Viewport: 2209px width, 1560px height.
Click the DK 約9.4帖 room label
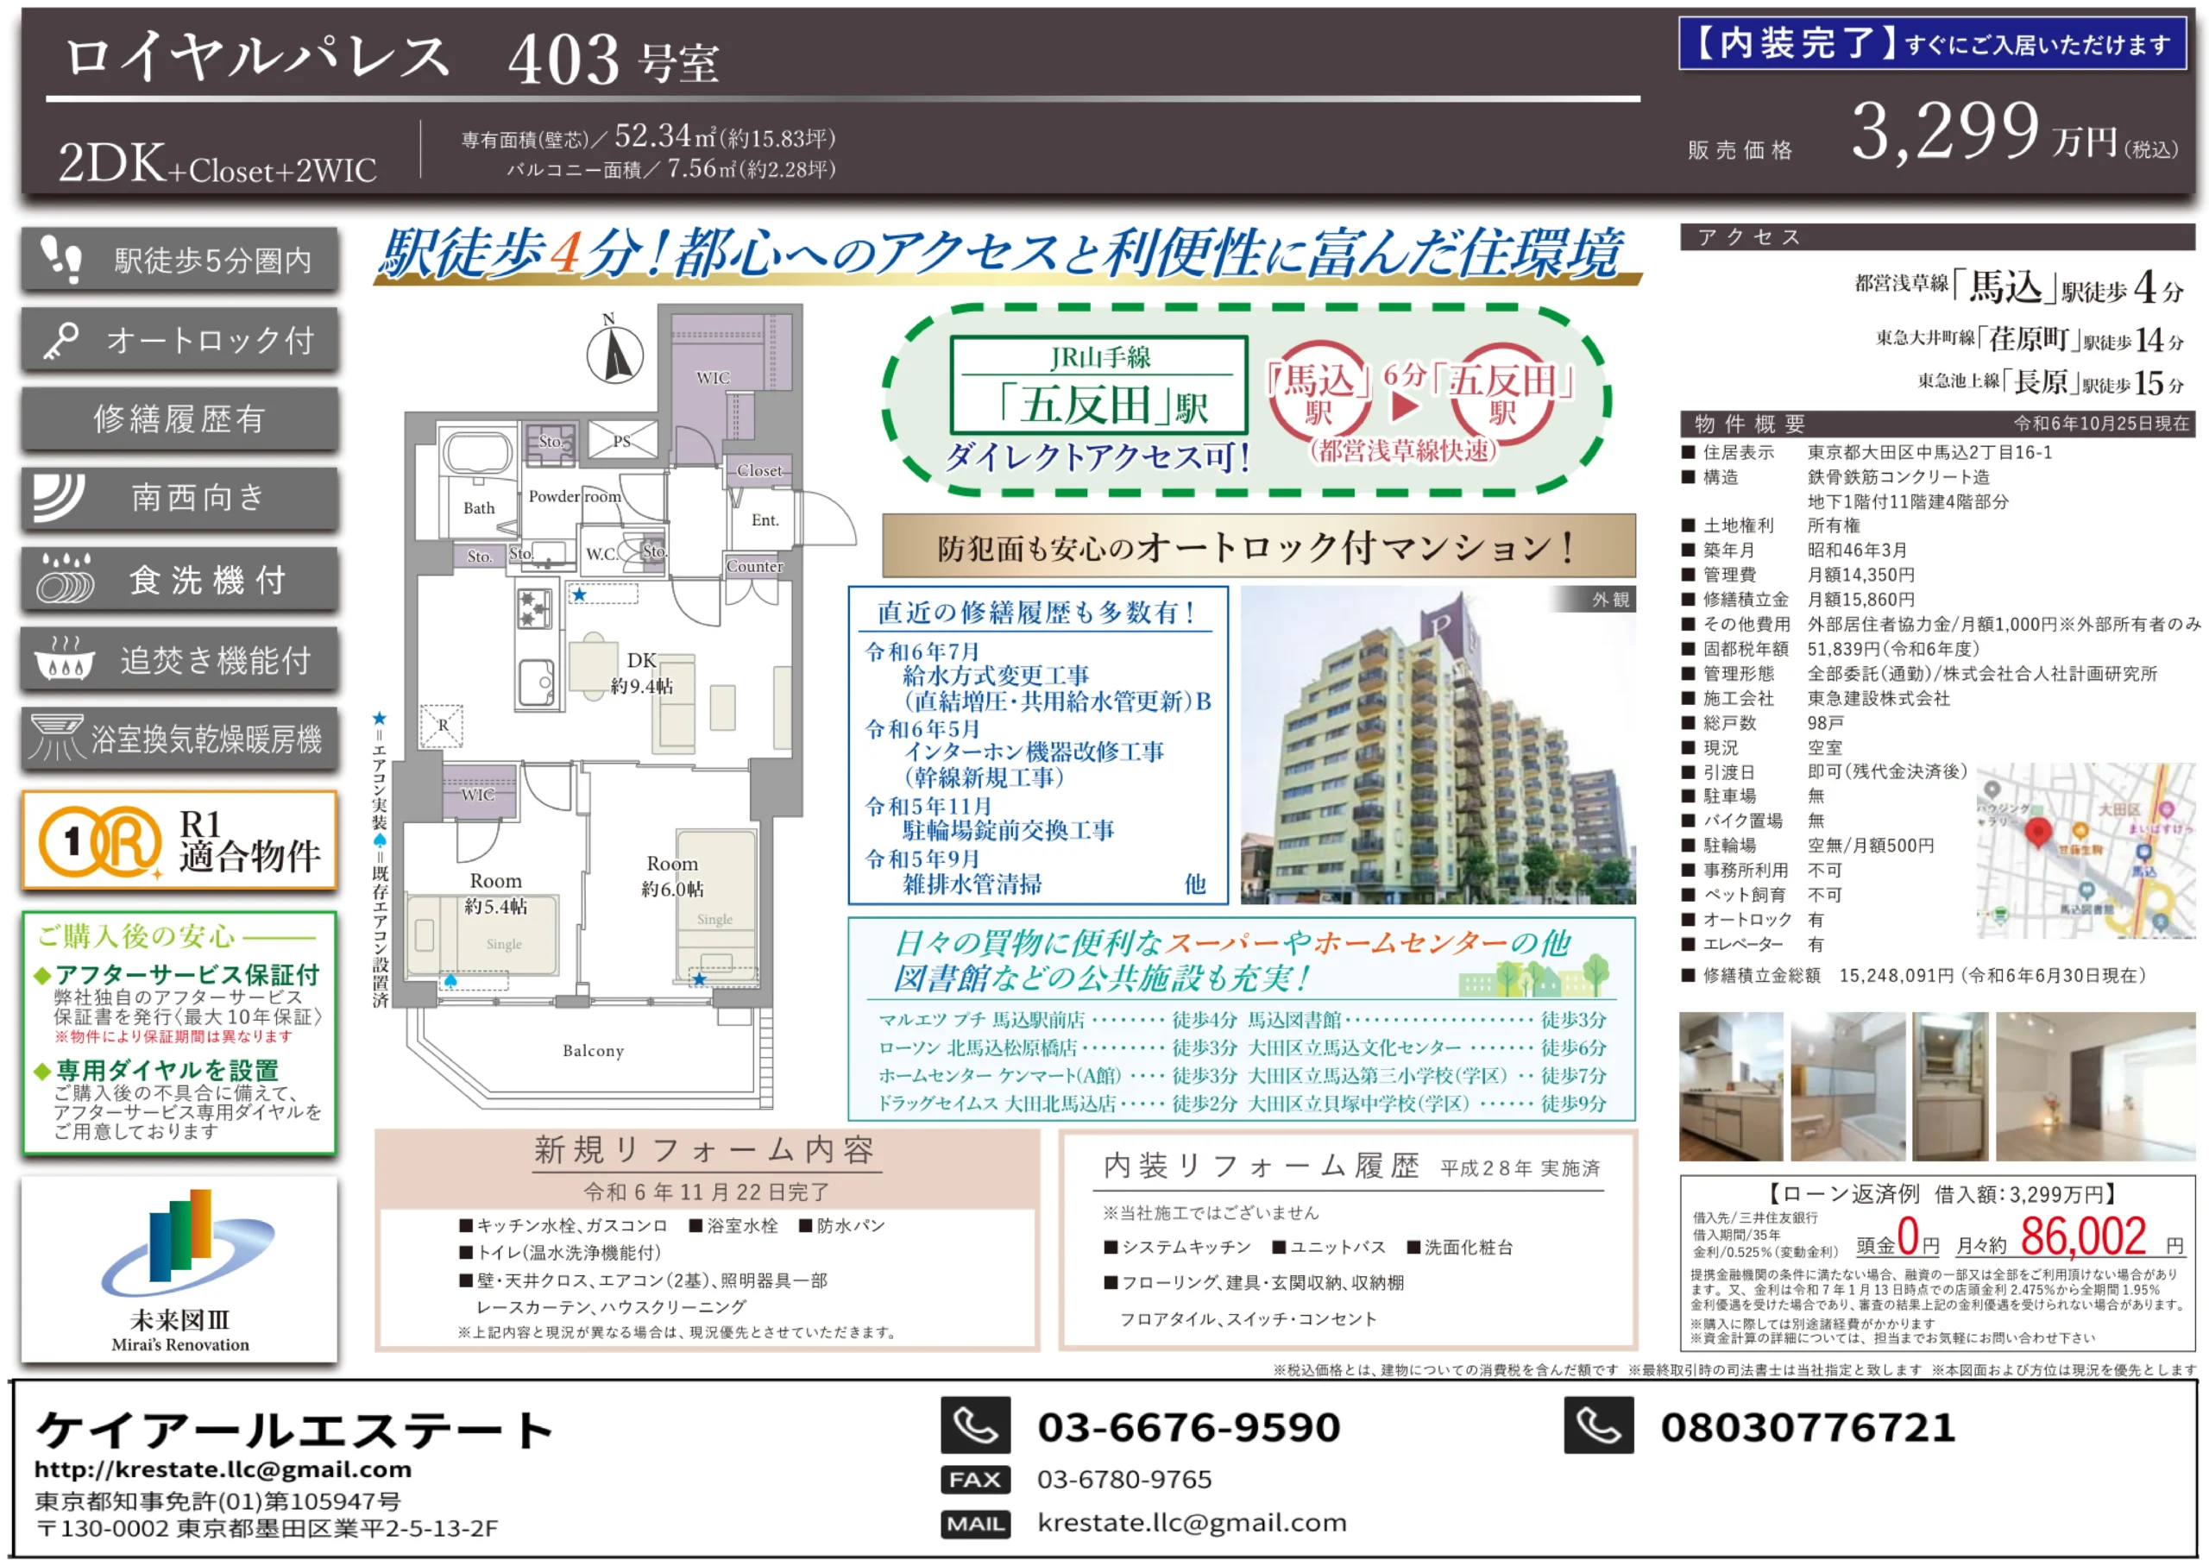point(642,672)
